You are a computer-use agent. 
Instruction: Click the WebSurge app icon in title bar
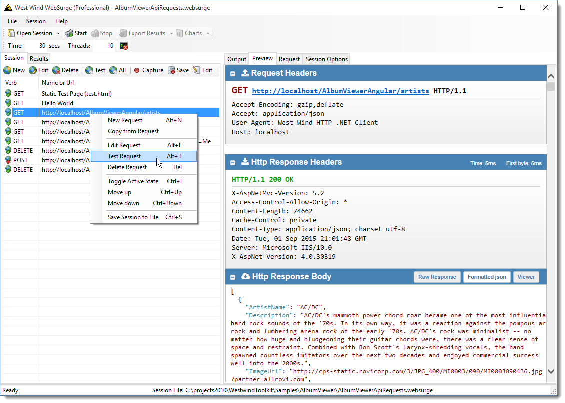8,7
